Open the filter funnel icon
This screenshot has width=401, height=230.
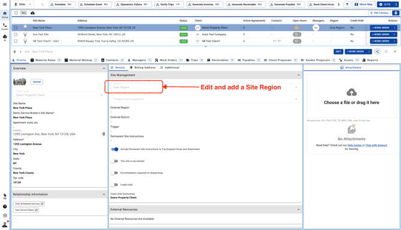[x=347, y=4]
